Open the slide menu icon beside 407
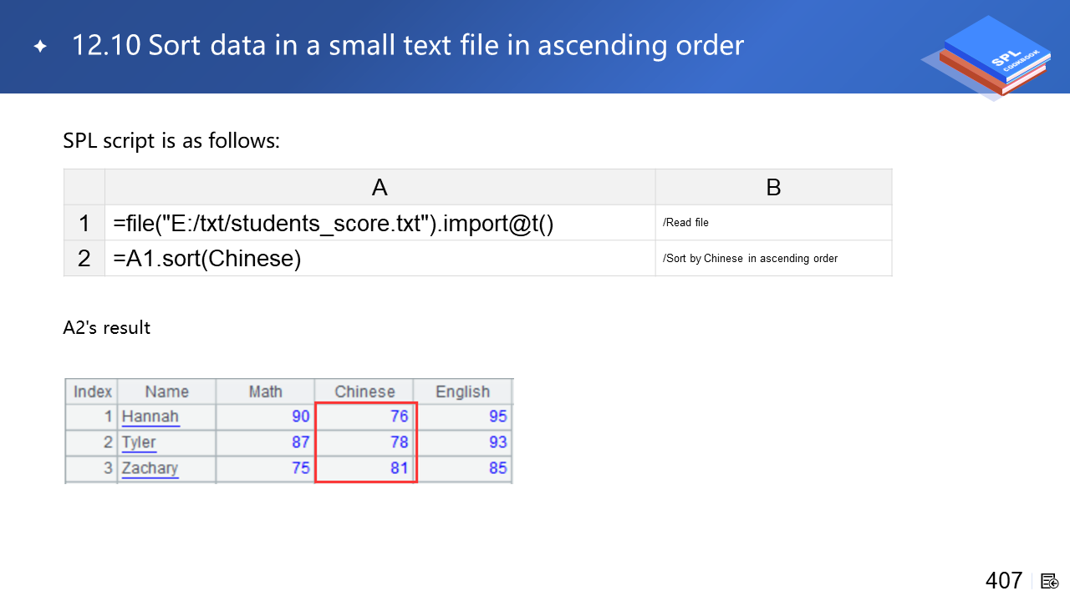Image resolution: width=1070 pixels, height=601 pixels. [x=1050, y=581]
